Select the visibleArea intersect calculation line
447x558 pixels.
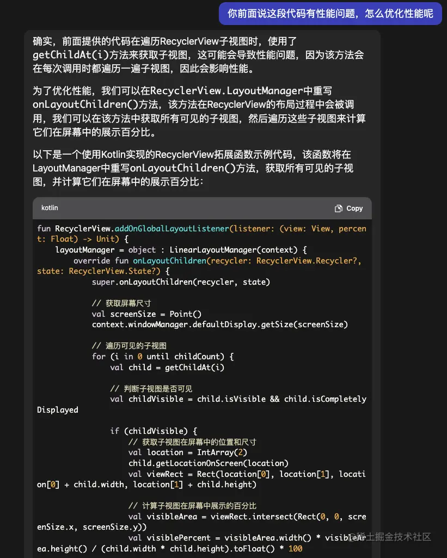point(229,516)
